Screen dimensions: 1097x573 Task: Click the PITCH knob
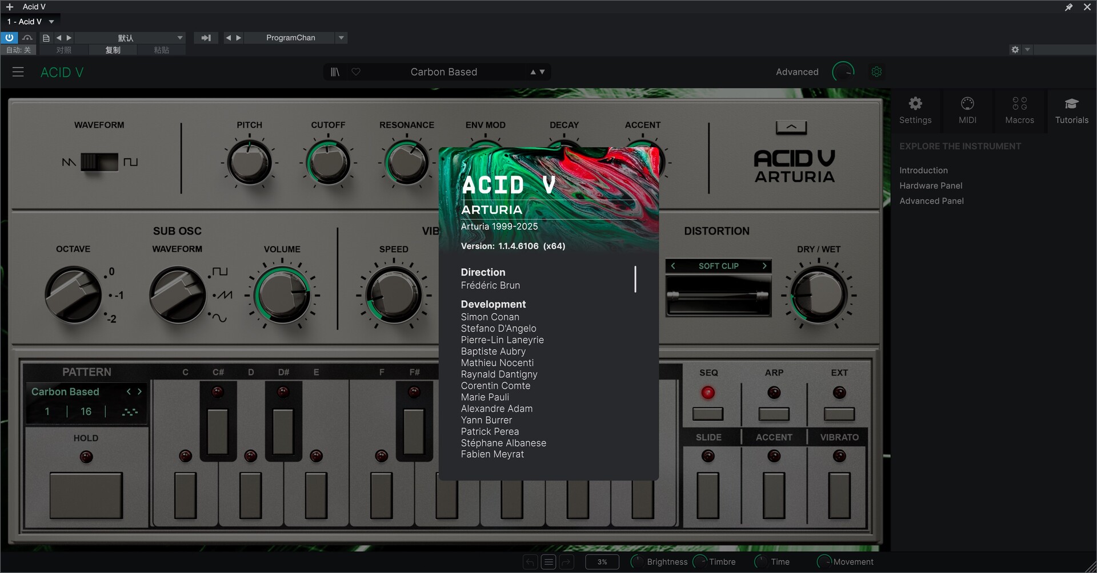pos(250,162)
